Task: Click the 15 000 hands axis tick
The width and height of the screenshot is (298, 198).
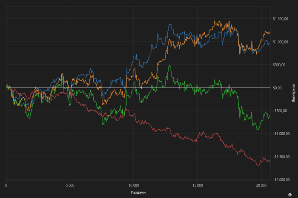Action: [198, 186]
